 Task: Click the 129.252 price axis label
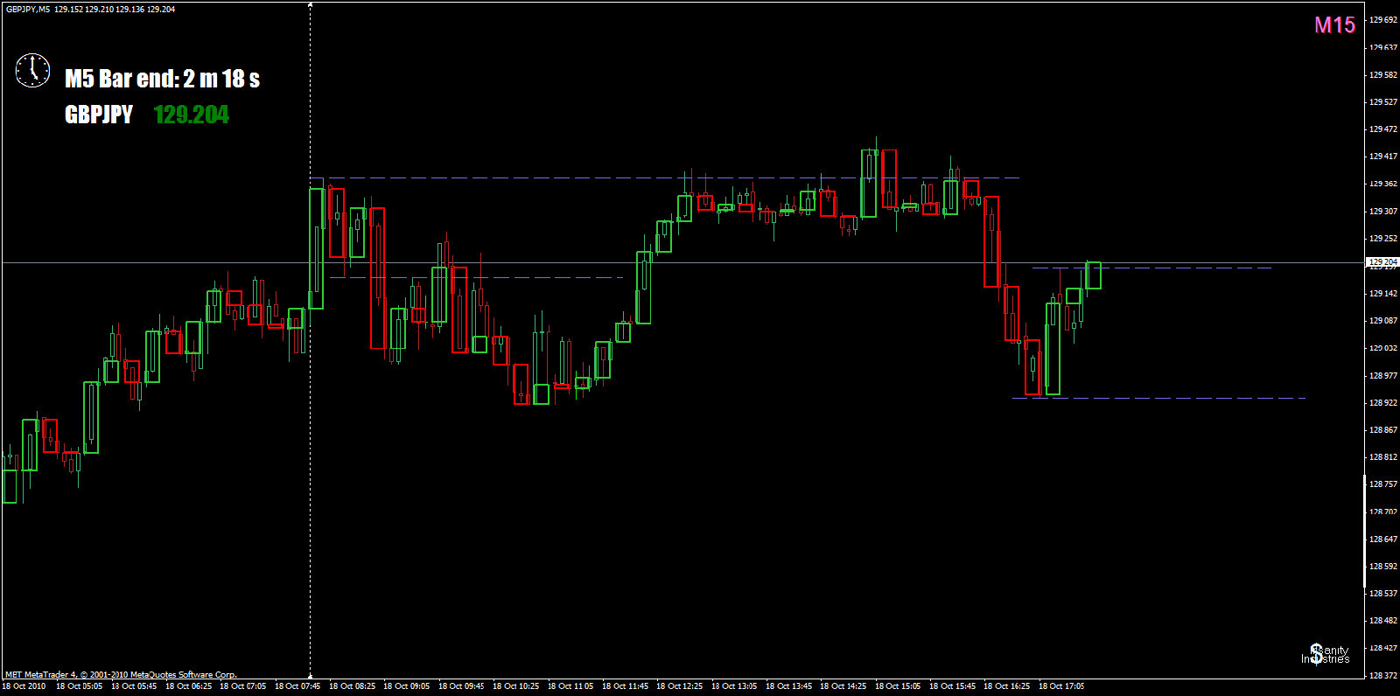tap(1383, 238)
